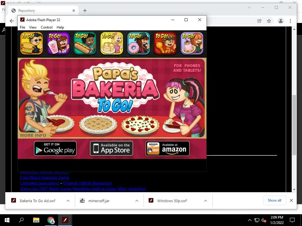
Task: Open the muted volume tray icon
Action: pos(264,220)
